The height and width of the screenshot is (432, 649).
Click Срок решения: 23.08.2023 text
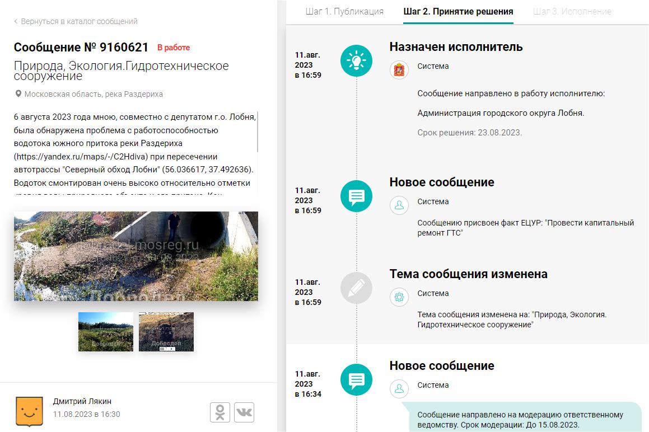470,133
